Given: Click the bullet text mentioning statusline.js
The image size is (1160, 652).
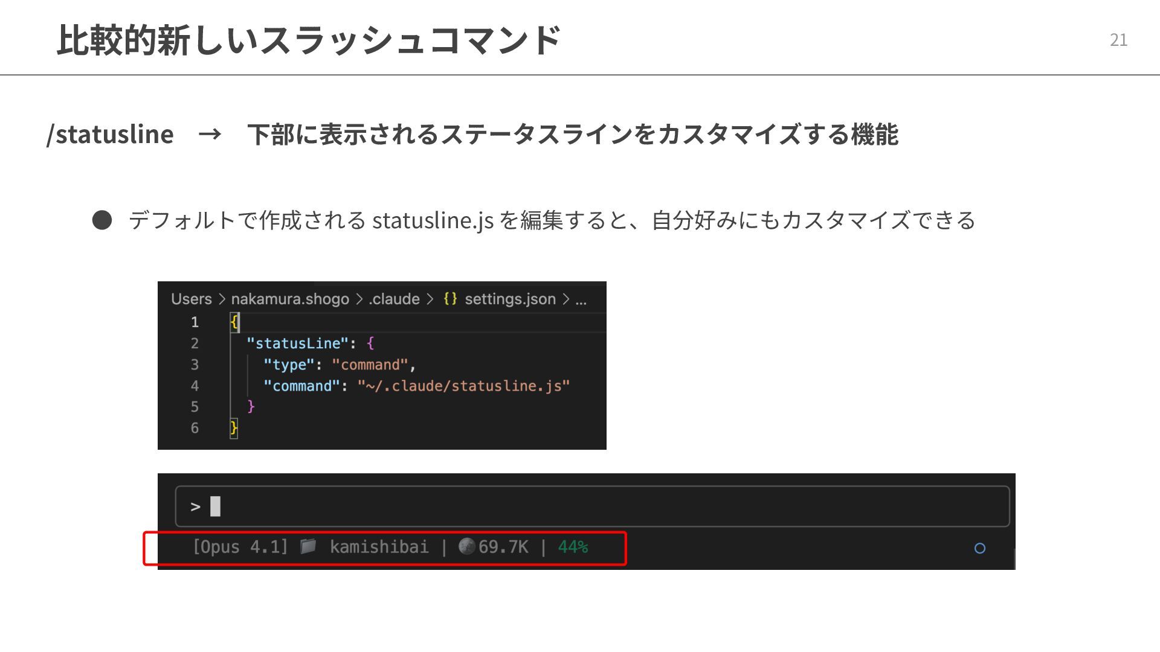Looking at the screenshot, I should coord(552,220).
